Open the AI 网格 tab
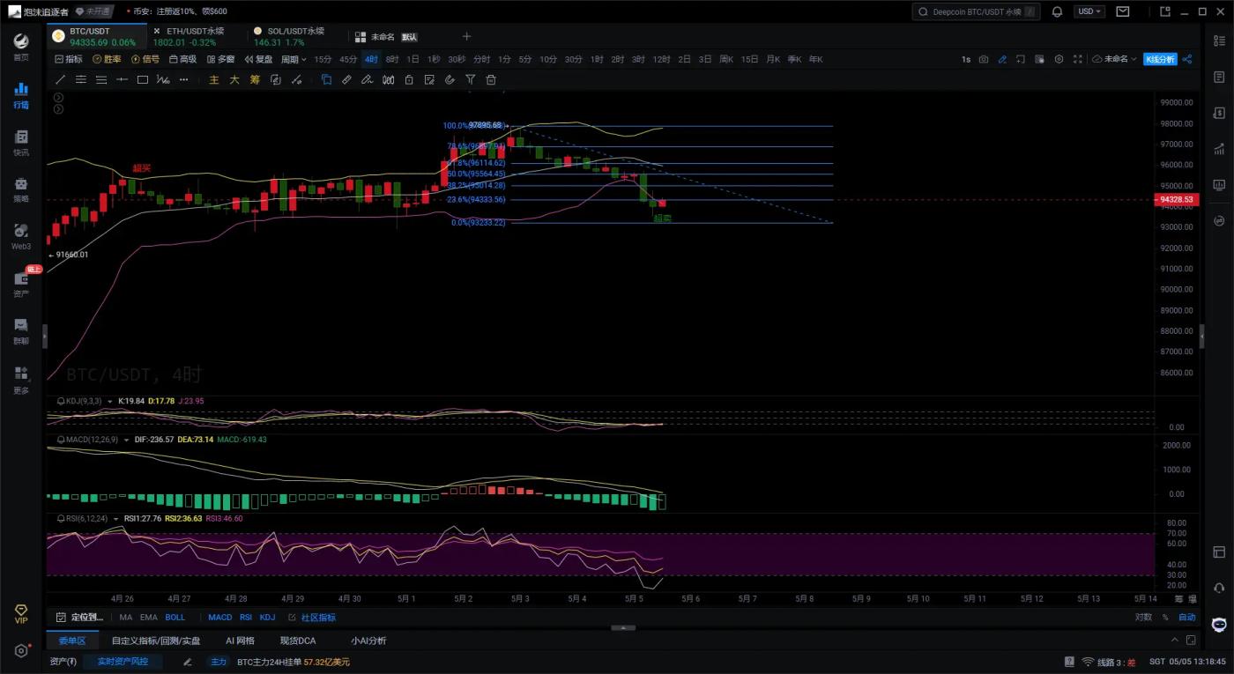 click(240, 641)
